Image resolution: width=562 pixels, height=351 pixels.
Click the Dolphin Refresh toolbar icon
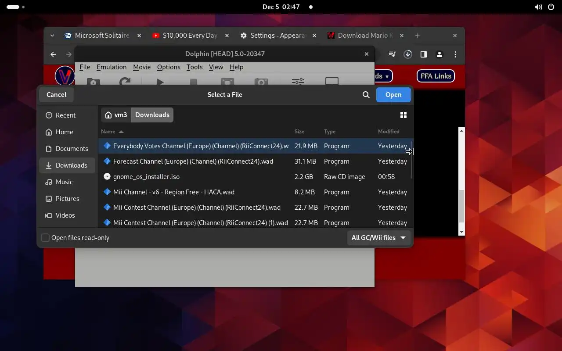[x=125, y=82]
